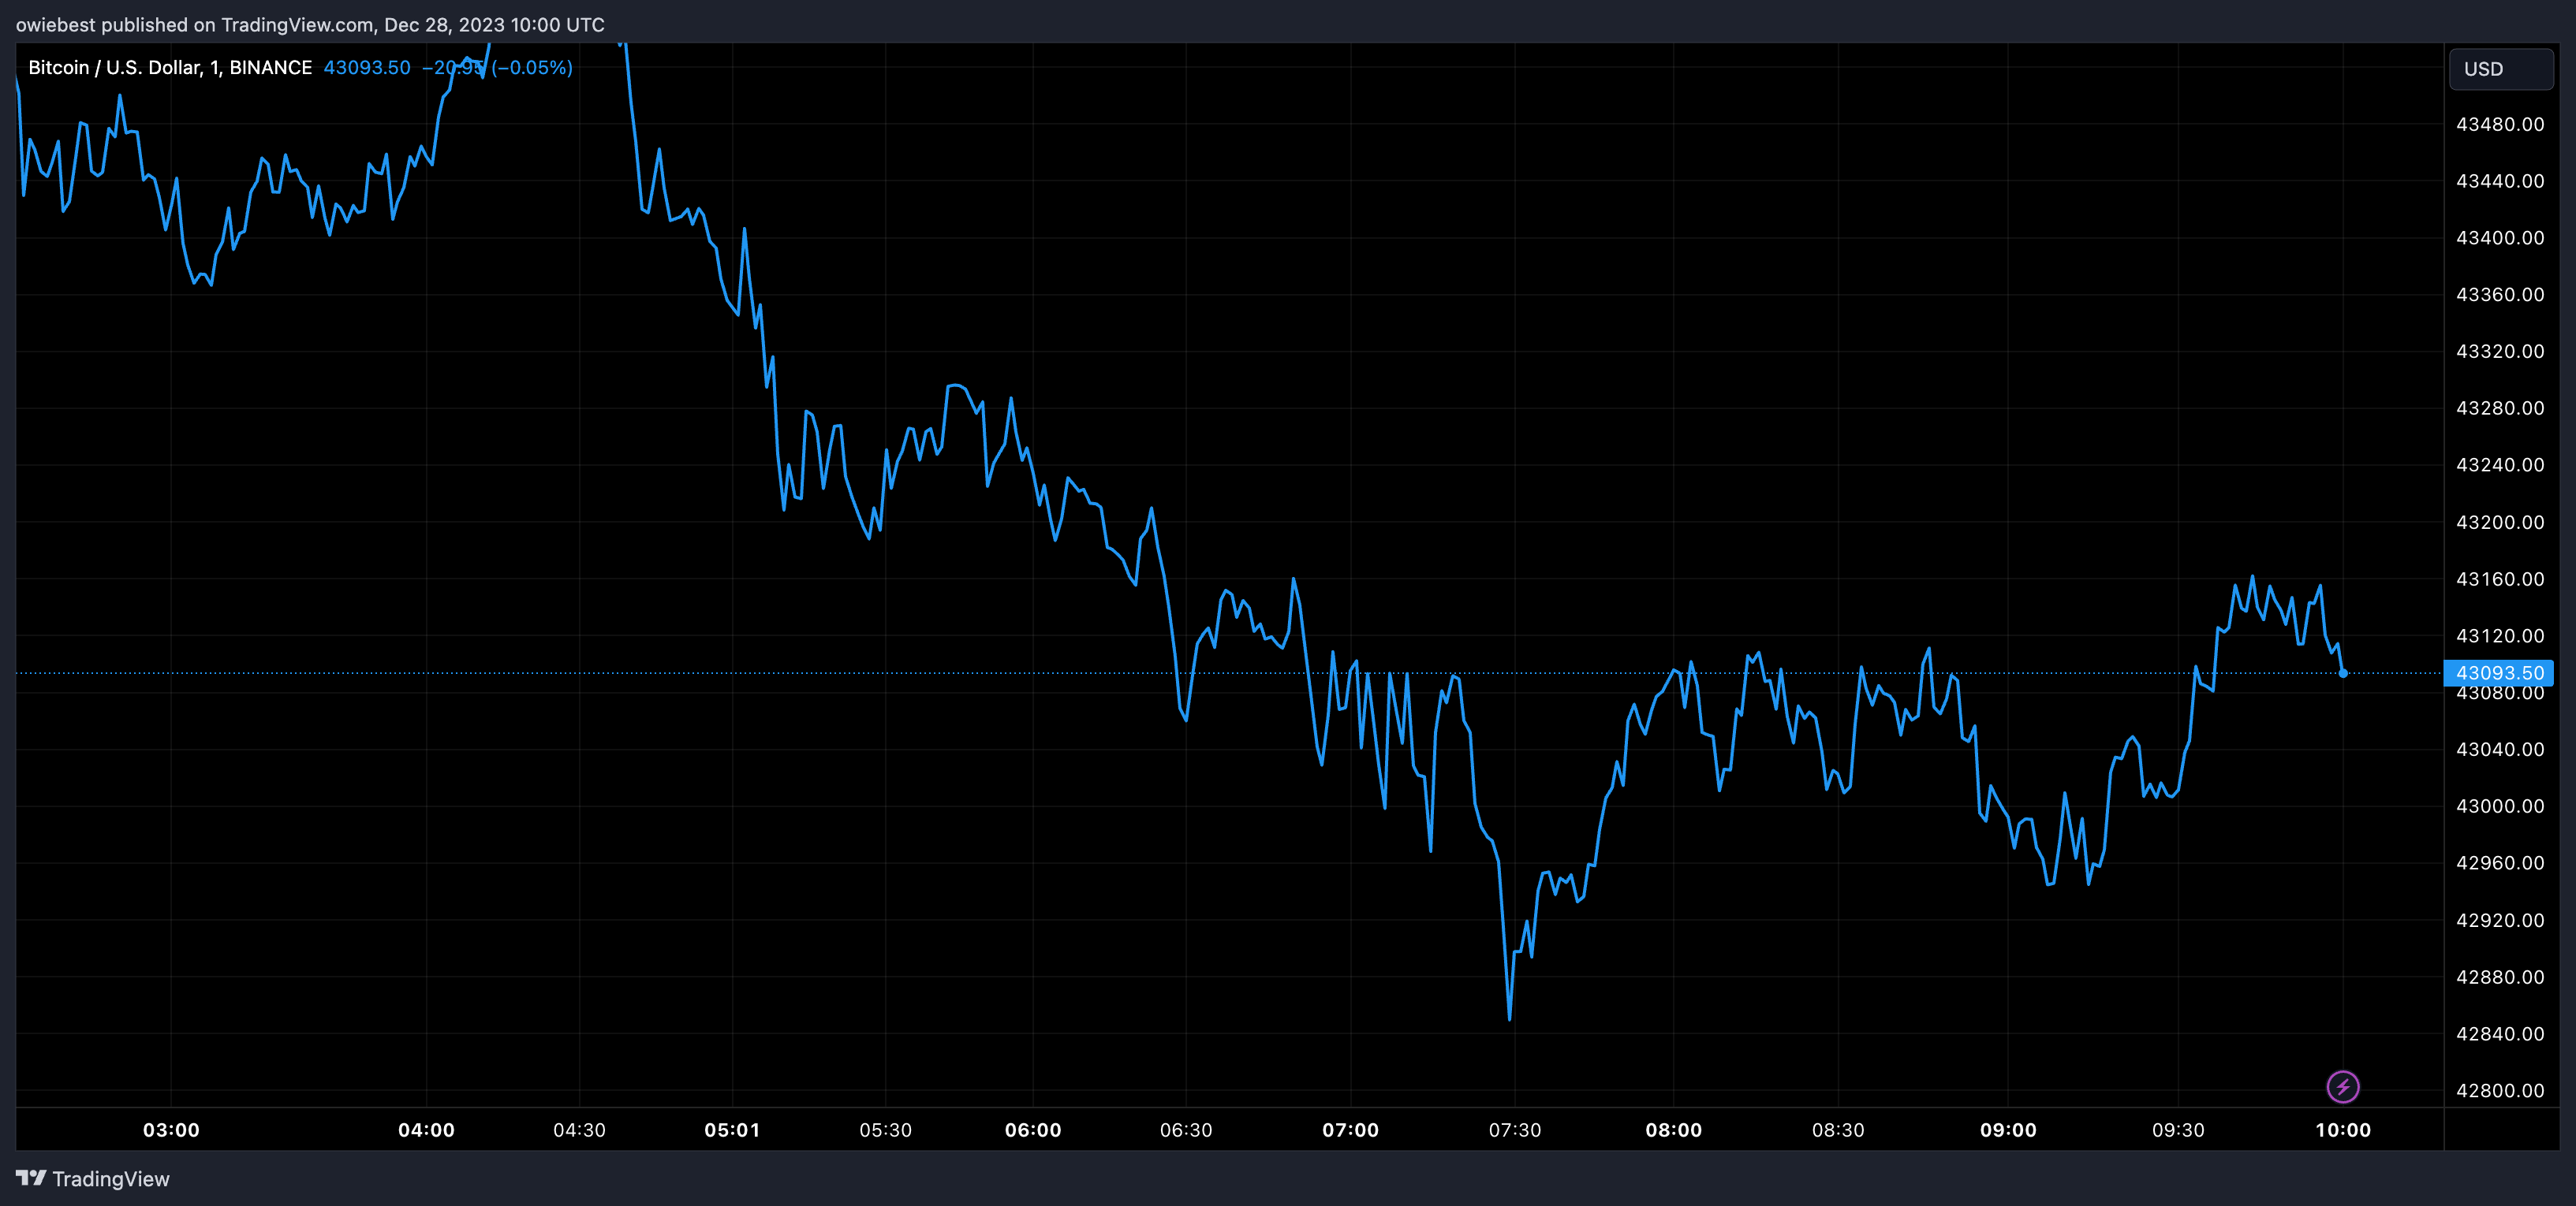The width and height of the screenshot is (2576, 1206).
Task: Select the current price label 43093.50 on axis
Action: coord(2498,672)
